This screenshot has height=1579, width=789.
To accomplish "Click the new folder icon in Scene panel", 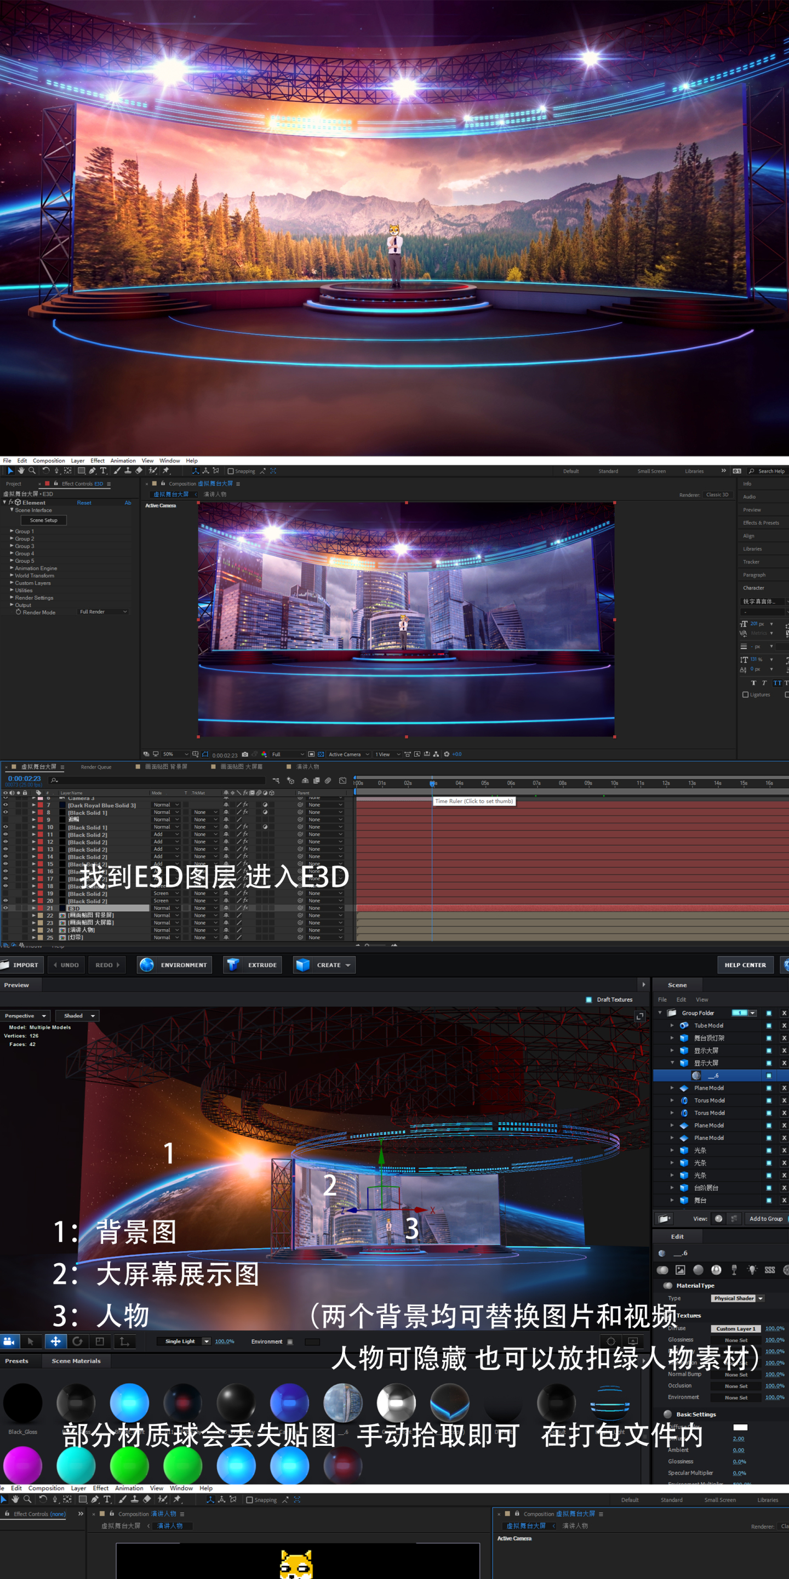I will [x=664, y=1219].
